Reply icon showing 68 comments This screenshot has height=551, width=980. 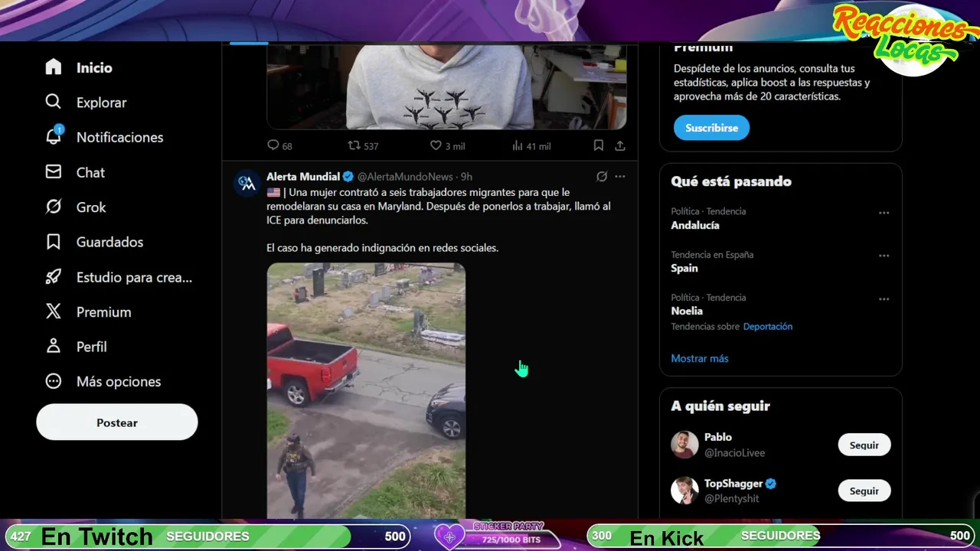[x=273, y=145]
